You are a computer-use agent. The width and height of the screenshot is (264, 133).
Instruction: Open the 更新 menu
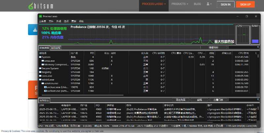pyautogui.click(x=74, y=21)
